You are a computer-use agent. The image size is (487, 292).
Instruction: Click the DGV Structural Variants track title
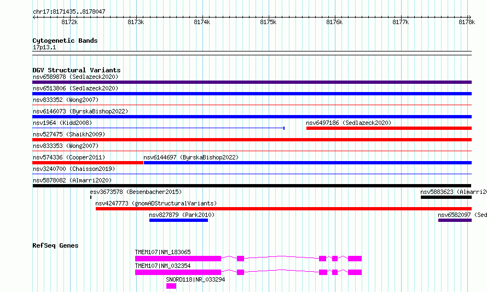coord(77,70)
